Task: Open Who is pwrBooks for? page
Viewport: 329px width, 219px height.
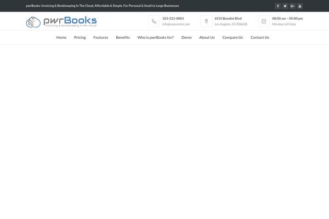Action: (x=156, y=37)
